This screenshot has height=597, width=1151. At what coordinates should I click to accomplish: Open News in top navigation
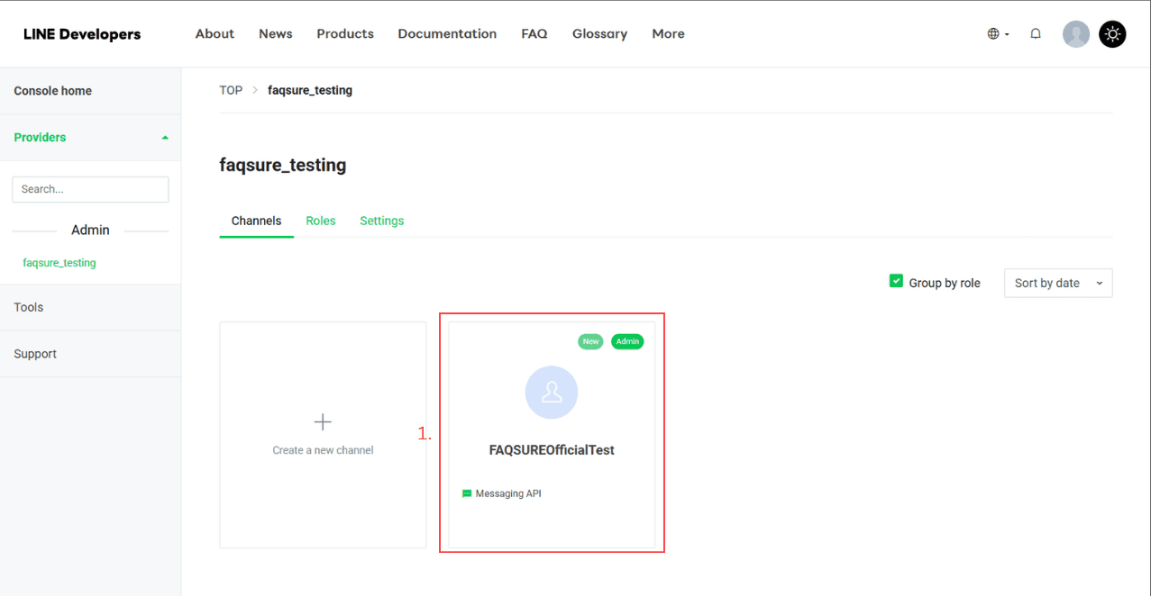click(x=276, y=34)
